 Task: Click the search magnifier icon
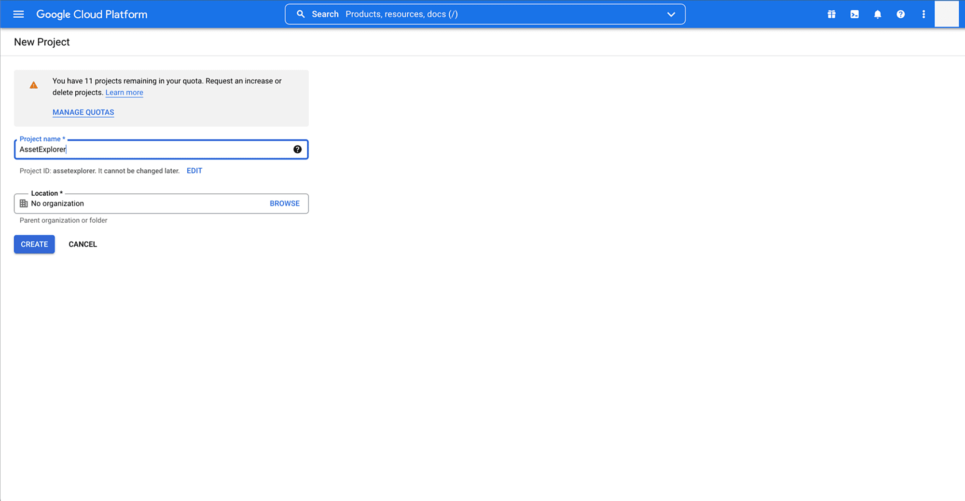pos(301,14)
